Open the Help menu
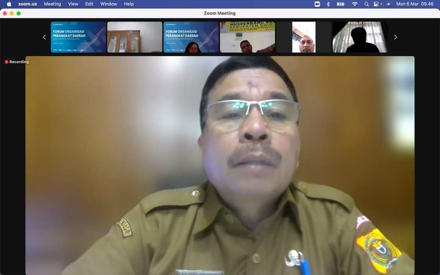440x275 pixels. tap(129, 4)
